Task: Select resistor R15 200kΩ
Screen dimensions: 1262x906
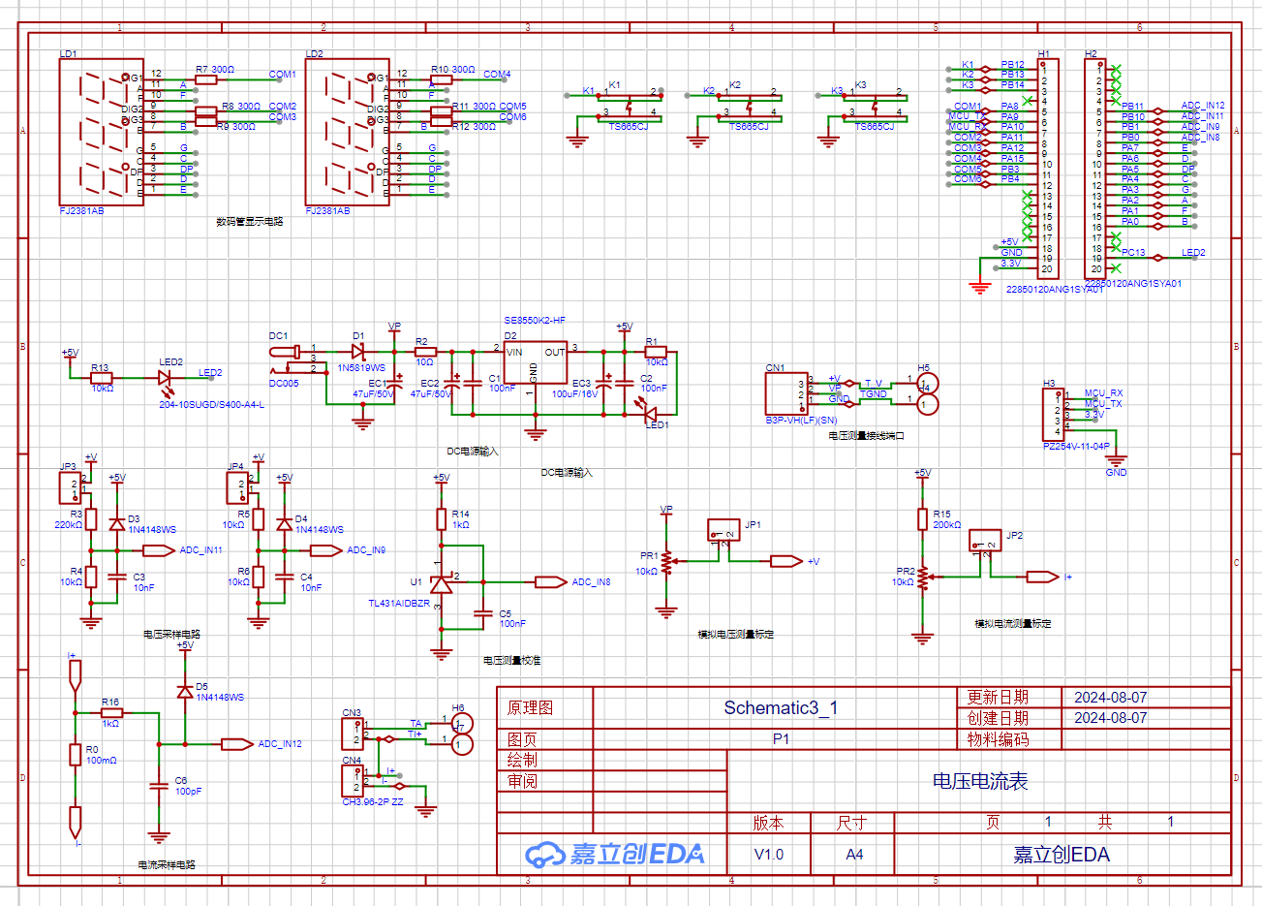Action: (x=923, y=519)
